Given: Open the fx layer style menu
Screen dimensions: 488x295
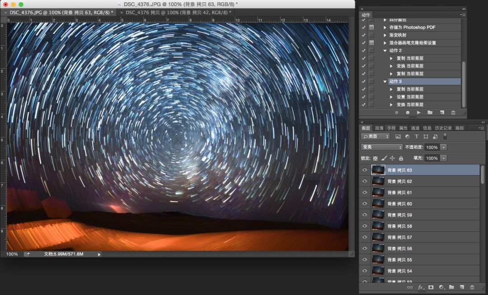Looking at the screenshot, I should [x=420, y=287].
